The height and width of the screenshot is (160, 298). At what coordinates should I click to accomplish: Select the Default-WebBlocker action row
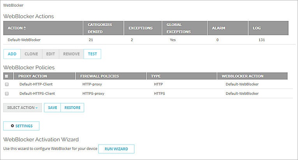click(x=24, y=40)
